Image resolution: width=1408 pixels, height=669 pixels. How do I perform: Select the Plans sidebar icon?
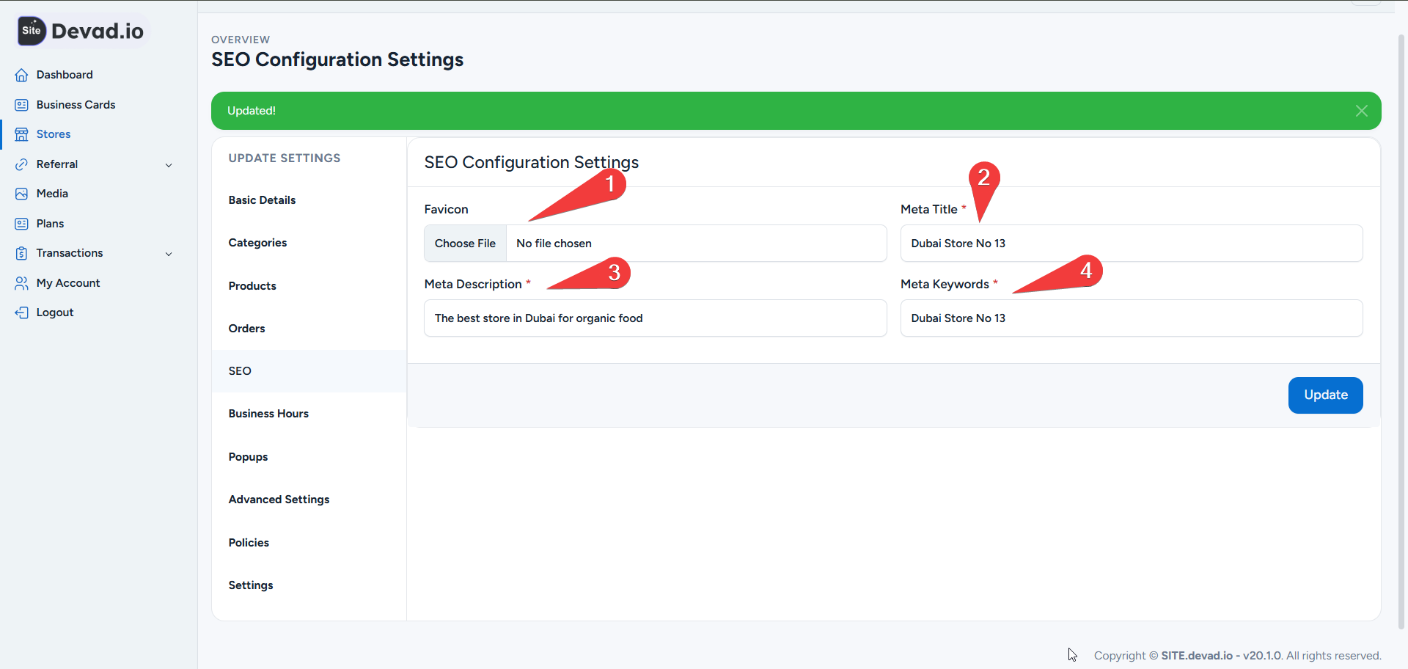pos(21,223)
